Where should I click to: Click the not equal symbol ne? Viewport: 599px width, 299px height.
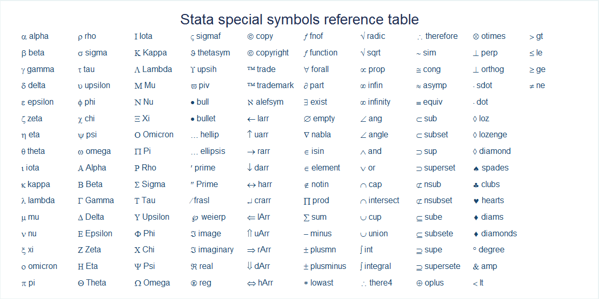(x=532, y=86)
